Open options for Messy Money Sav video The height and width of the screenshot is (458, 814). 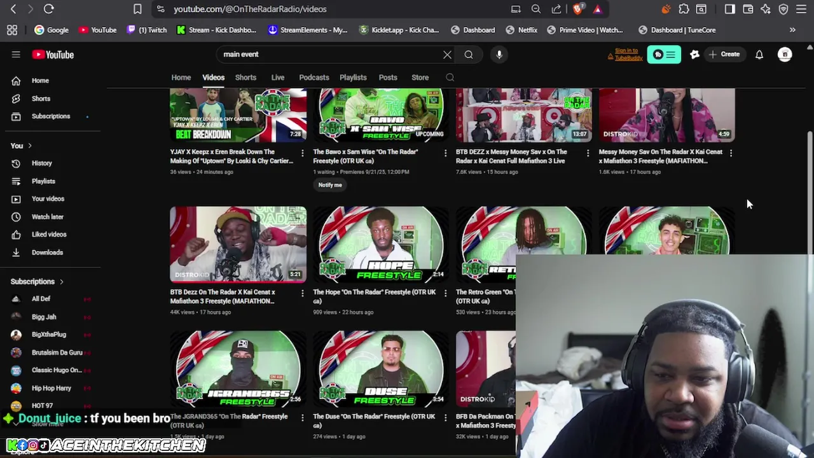point(731,153)
